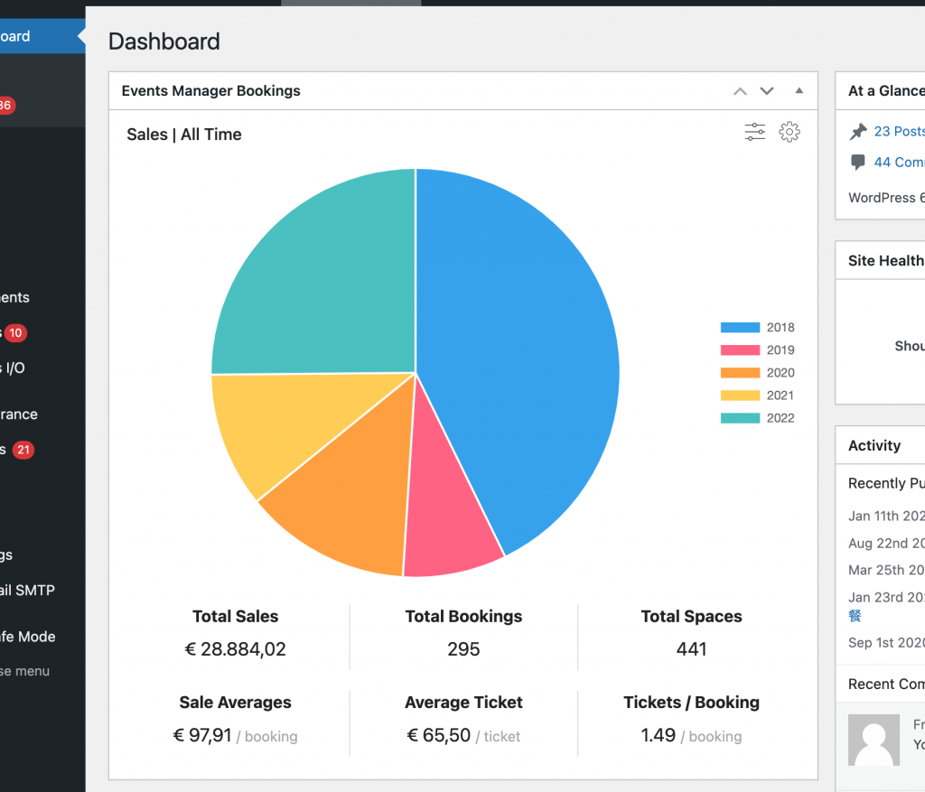Collapse the admin menu
925x792 pixels.
(x=27, y=671)
